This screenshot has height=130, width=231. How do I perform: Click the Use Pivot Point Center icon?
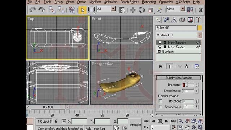coord(190,10)
